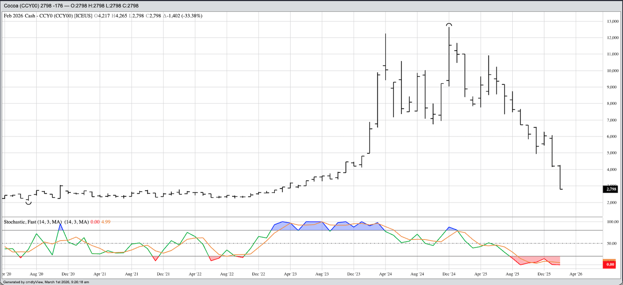Viewport: 623px width, 285px height.
Task: Click the arc marker below the 2020 low
Action: coord(29,203)
